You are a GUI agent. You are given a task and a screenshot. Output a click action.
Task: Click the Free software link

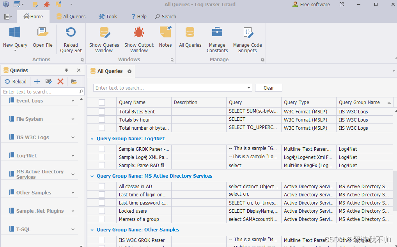pos(315,4)
